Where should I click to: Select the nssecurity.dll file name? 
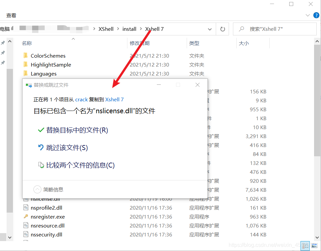[46, 234]
